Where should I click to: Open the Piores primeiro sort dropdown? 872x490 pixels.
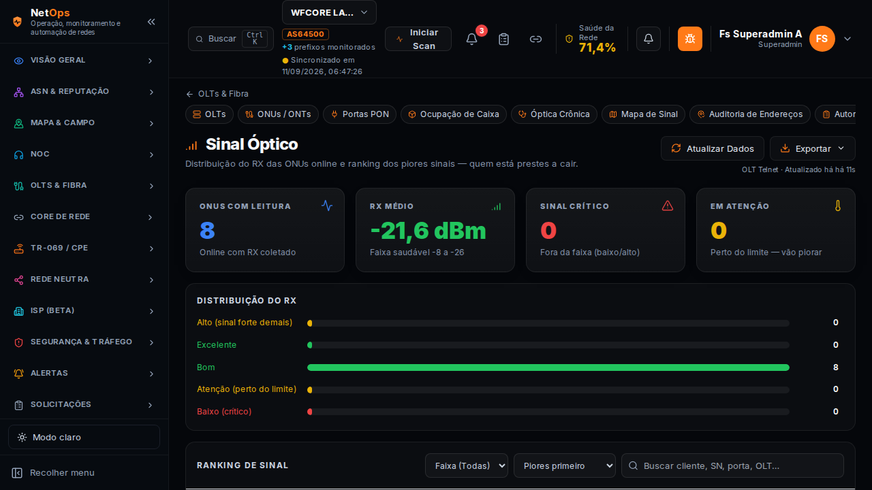point(565,465)
